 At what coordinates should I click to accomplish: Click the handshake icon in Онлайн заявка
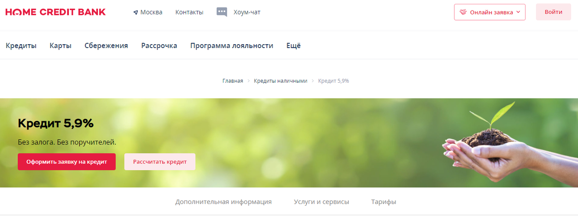463,12
